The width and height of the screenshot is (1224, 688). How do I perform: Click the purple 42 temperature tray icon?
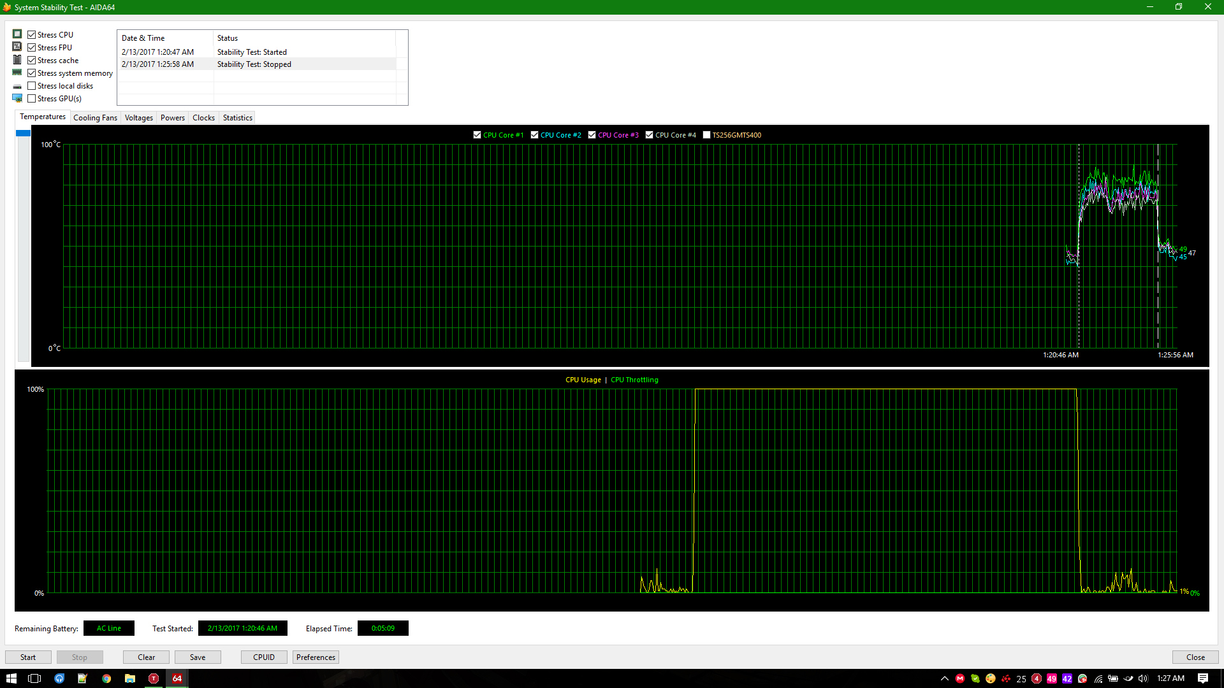point(1067,678)
